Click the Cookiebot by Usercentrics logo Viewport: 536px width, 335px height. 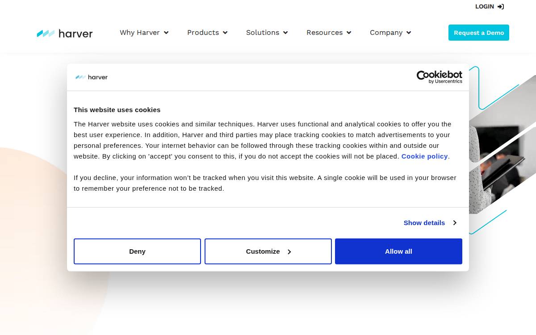pos(440,77)
